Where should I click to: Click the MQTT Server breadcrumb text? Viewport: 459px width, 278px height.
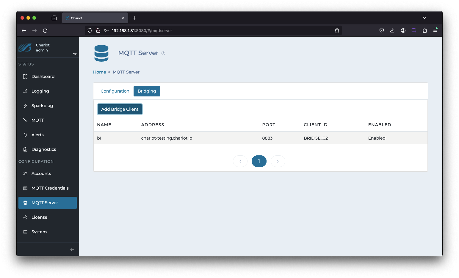tap(126, 72)
